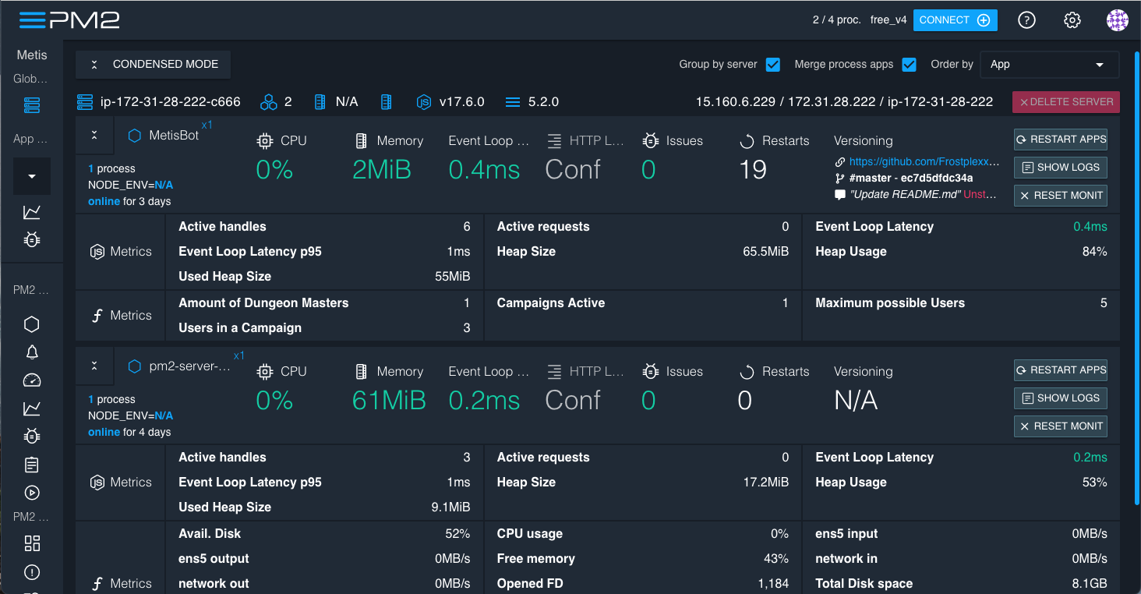Open the PM2 hamburger menu icon

[x=33, y=20]
